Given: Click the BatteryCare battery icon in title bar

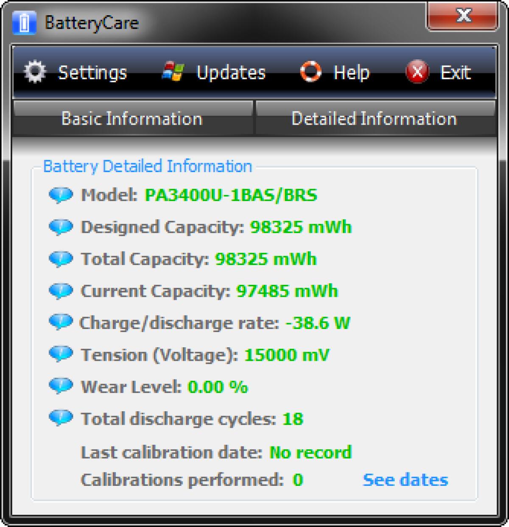Looking at the screenshot, I should click(x=23, y=22).
